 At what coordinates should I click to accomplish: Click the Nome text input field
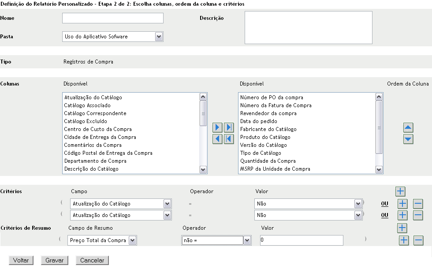click(x=113, y=18)
